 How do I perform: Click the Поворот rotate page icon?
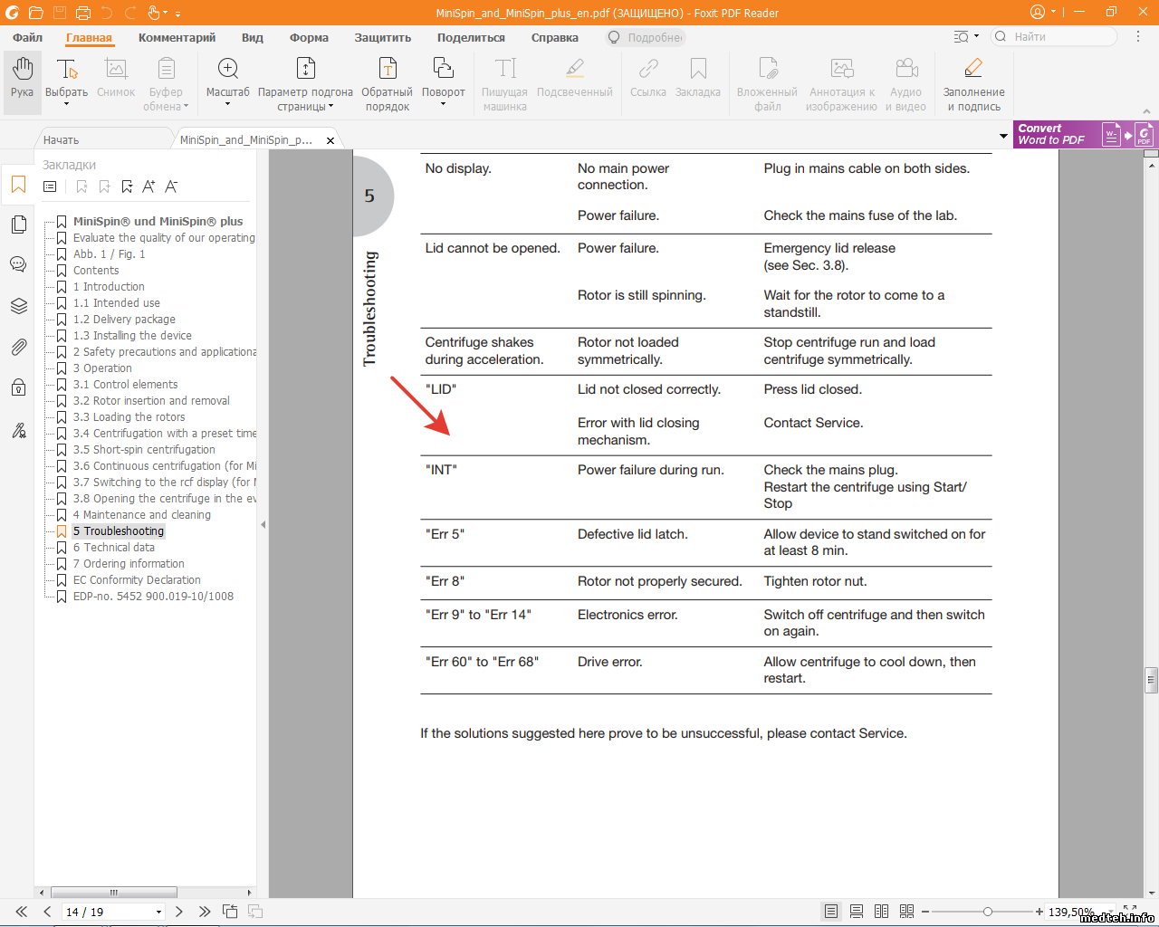[x=443, y=70]
